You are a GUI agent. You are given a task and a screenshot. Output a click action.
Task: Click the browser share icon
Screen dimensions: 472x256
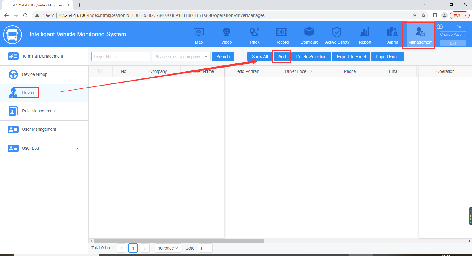[x=414, y=15]
